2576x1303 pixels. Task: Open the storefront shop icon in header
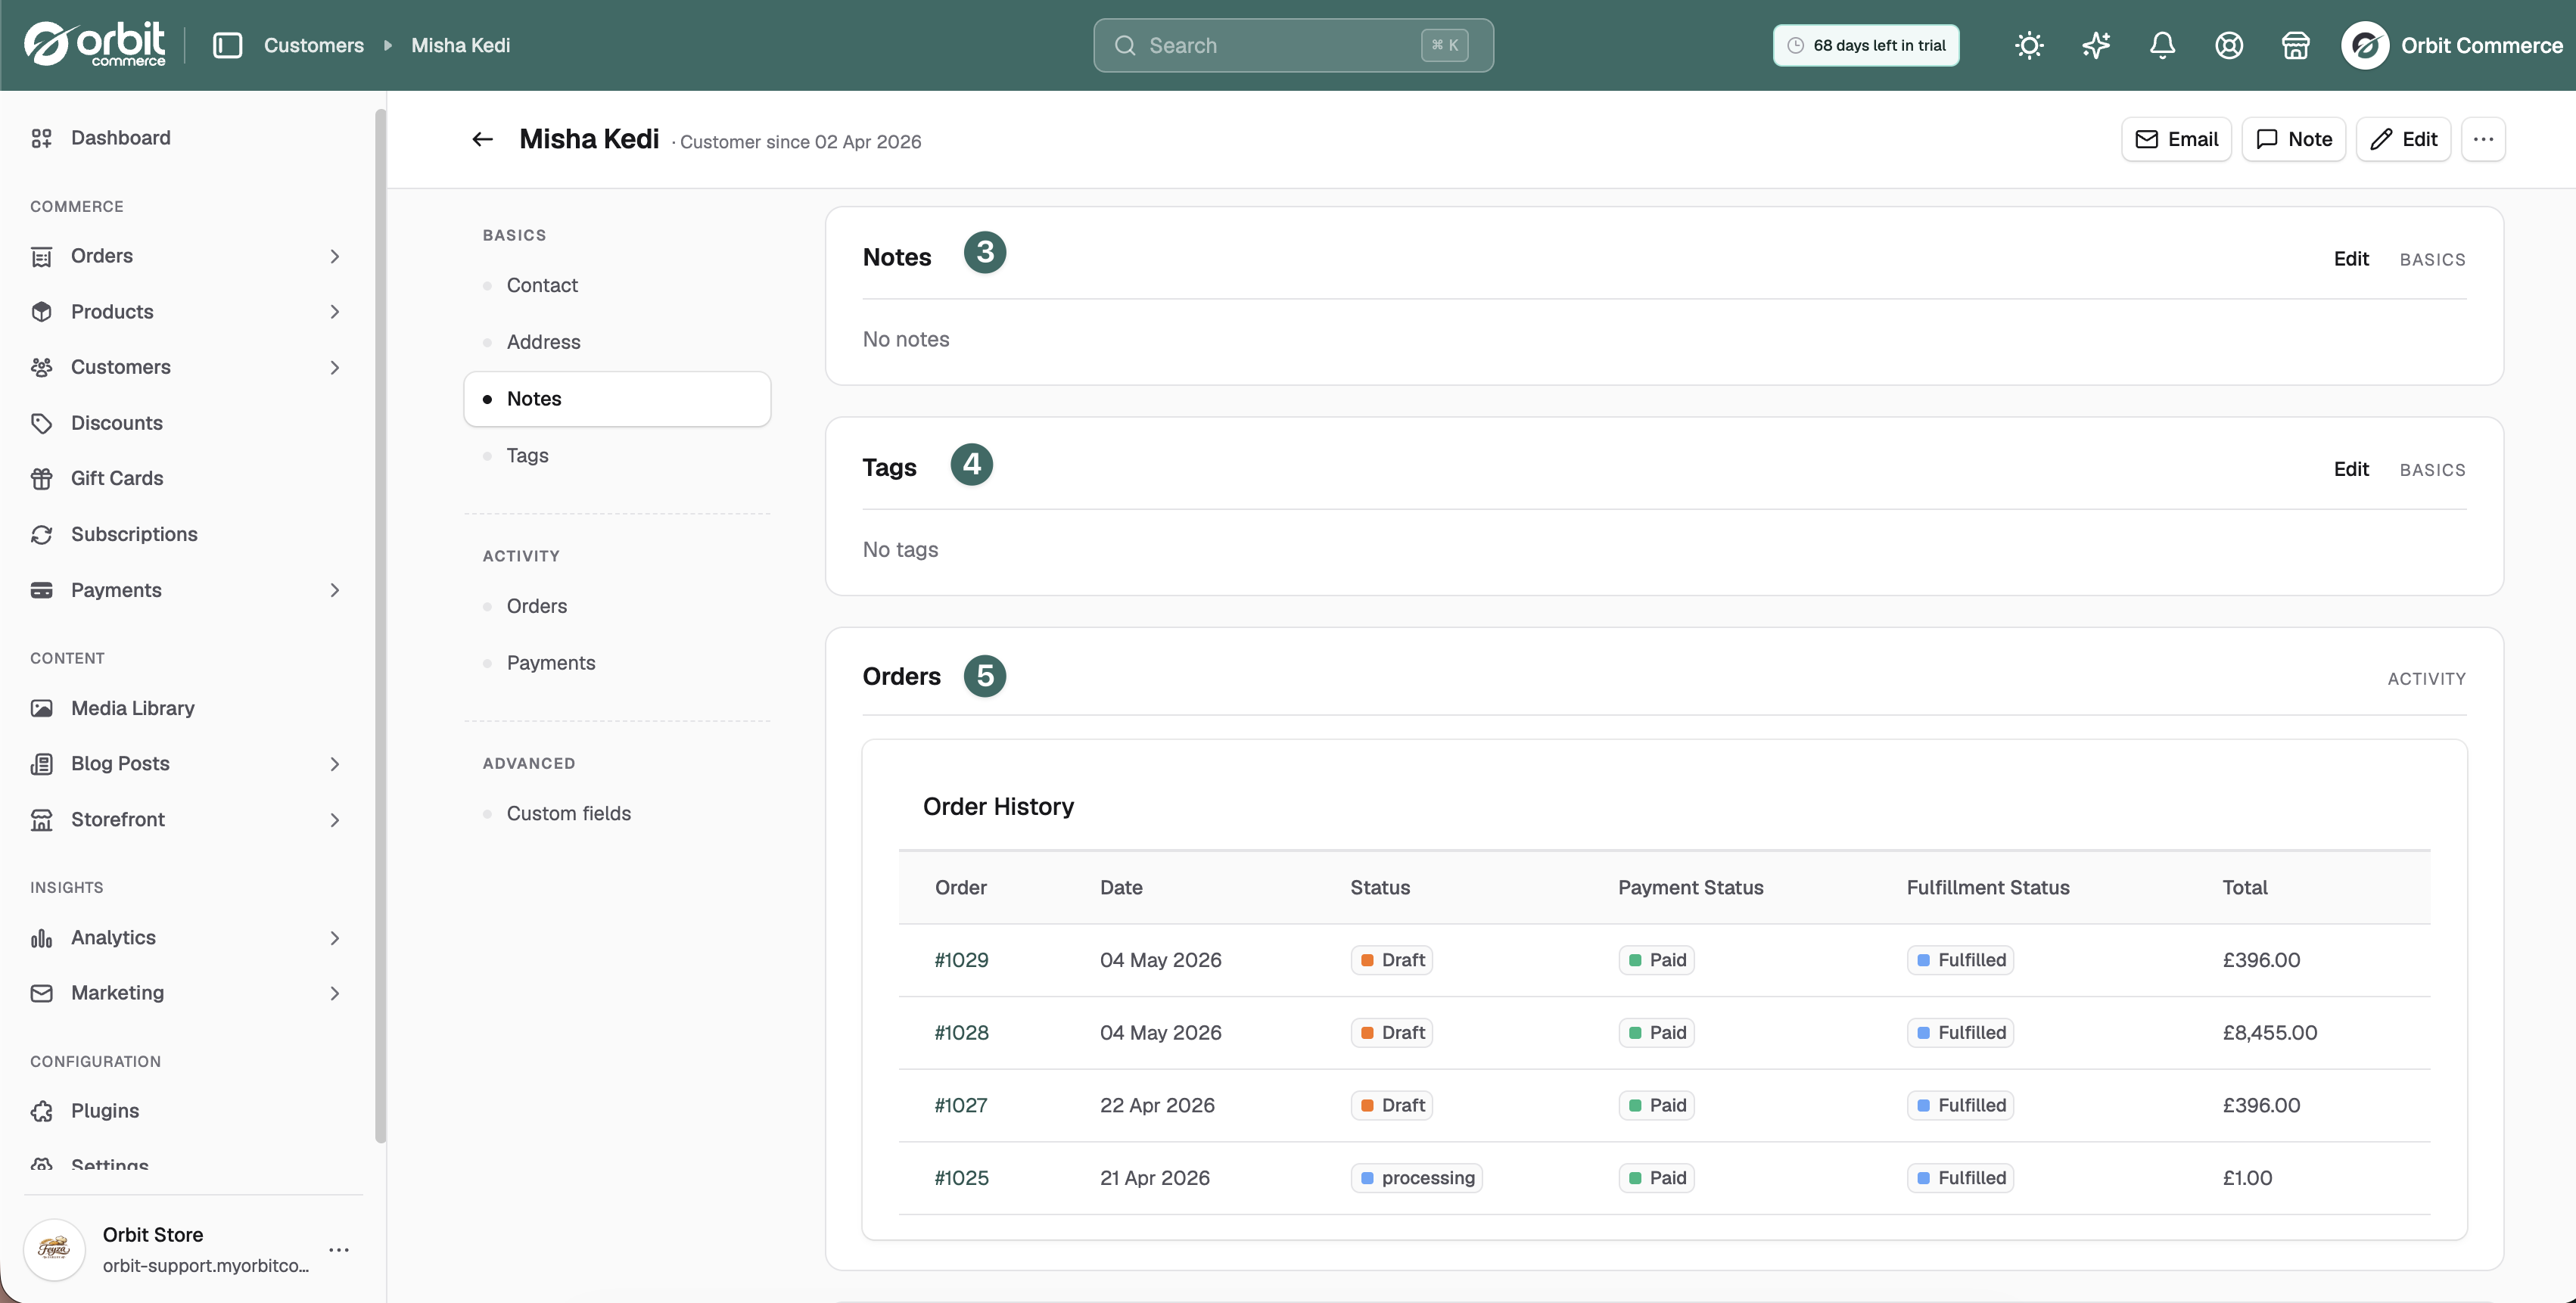2295,45
